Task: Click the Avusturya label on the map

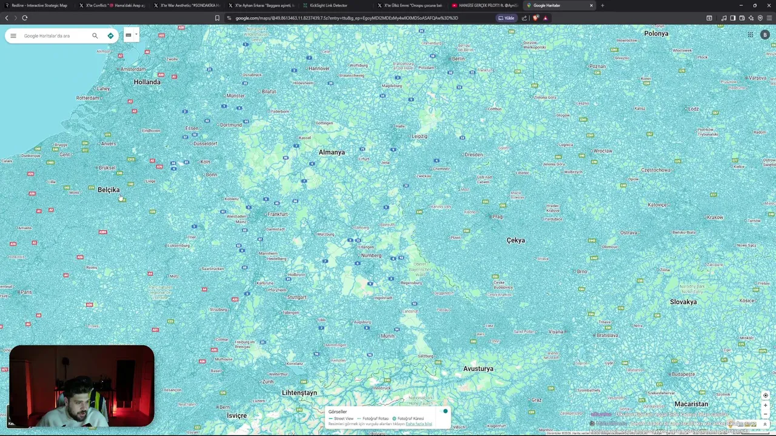Action: pyautogui.click(x=478, y=369)
